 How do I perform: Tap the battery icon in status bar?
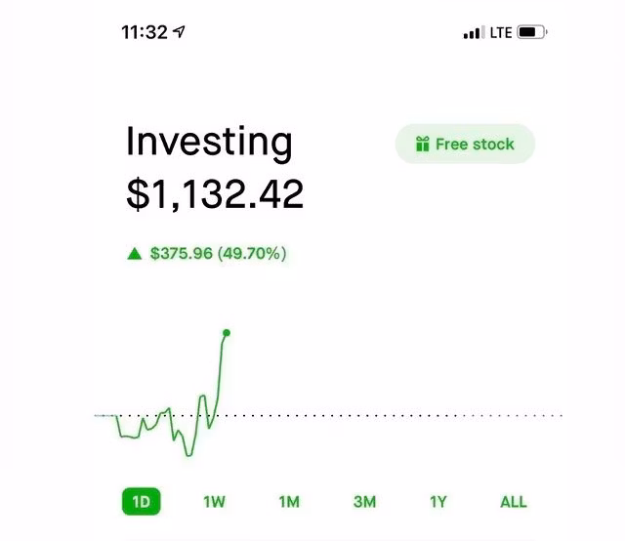532,32
